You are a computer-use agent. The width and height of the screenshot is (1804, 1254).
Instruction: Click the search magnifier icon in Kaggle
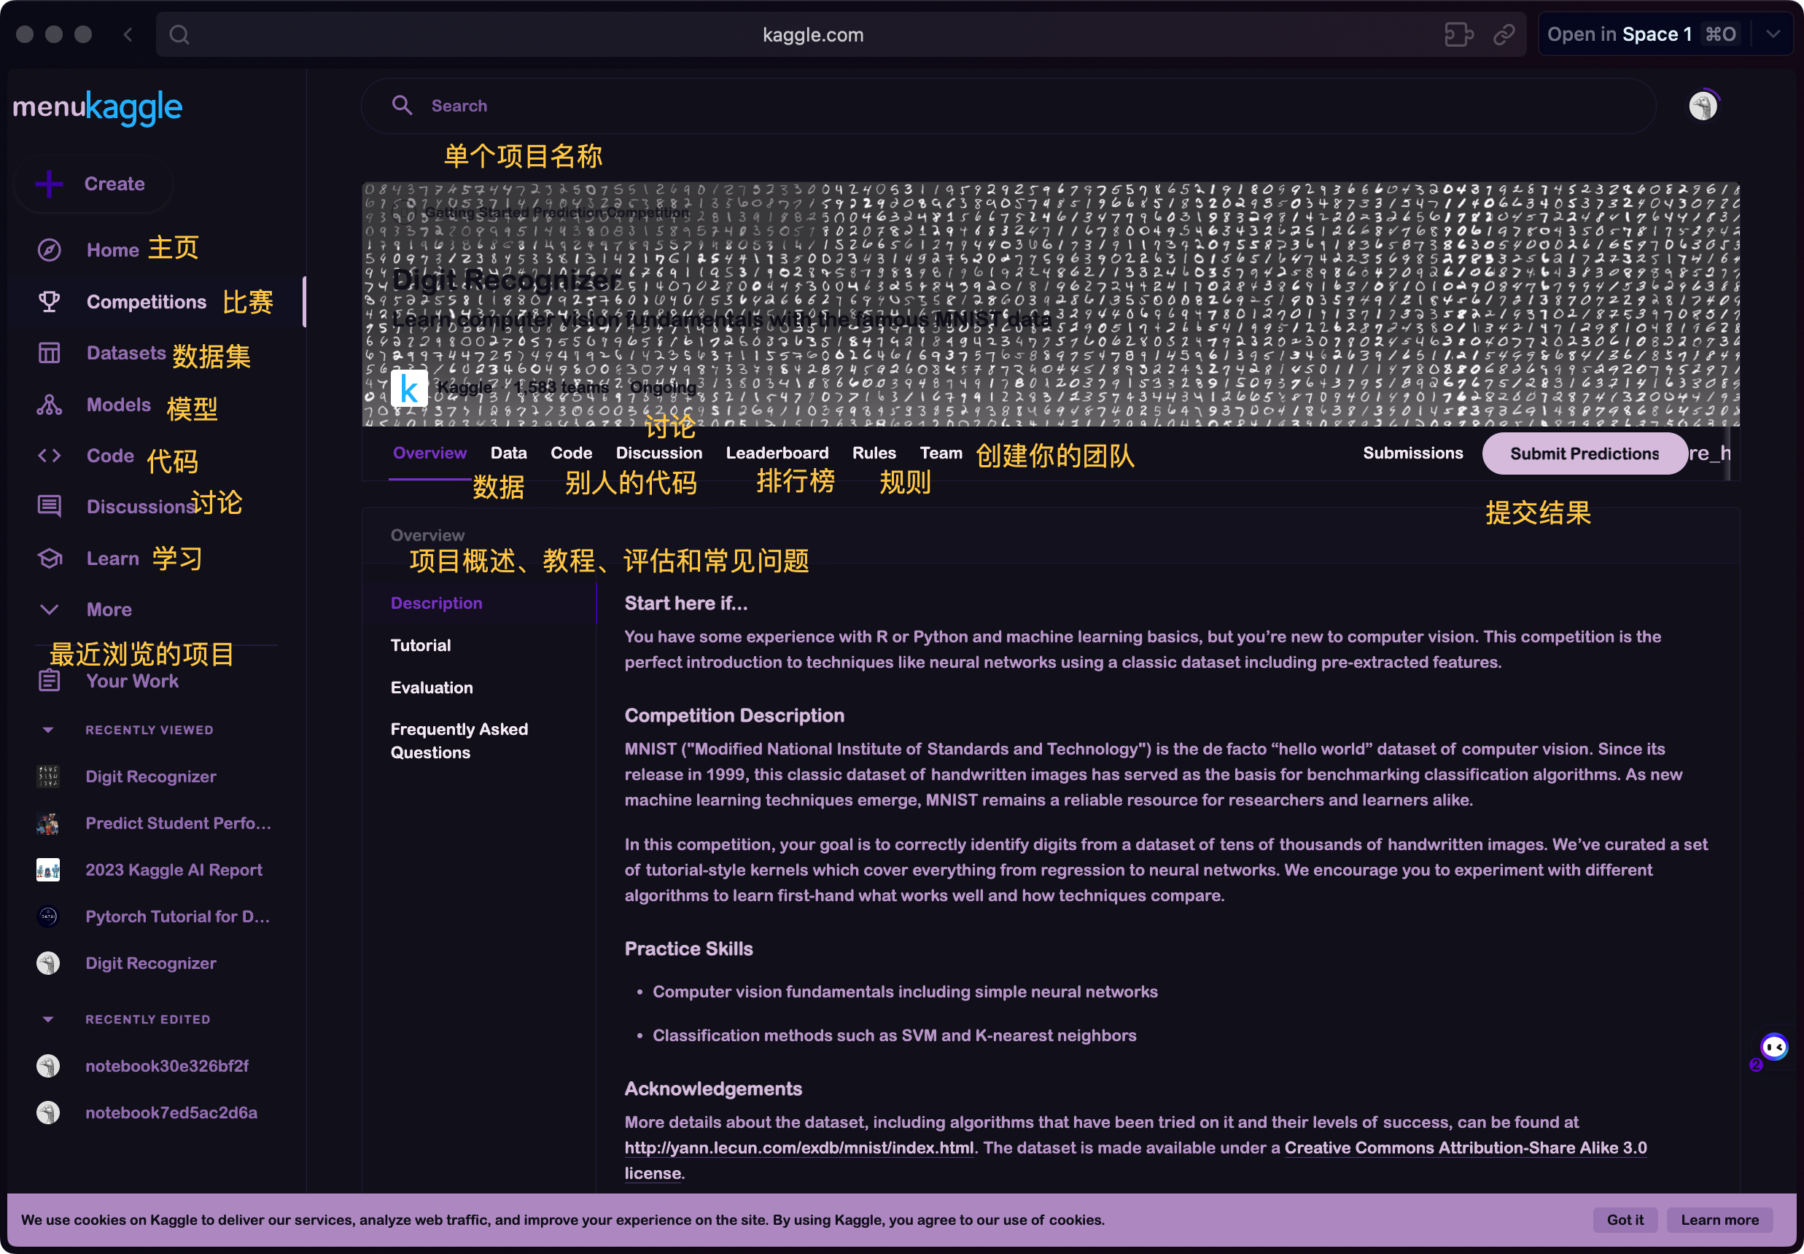point(403,106)
